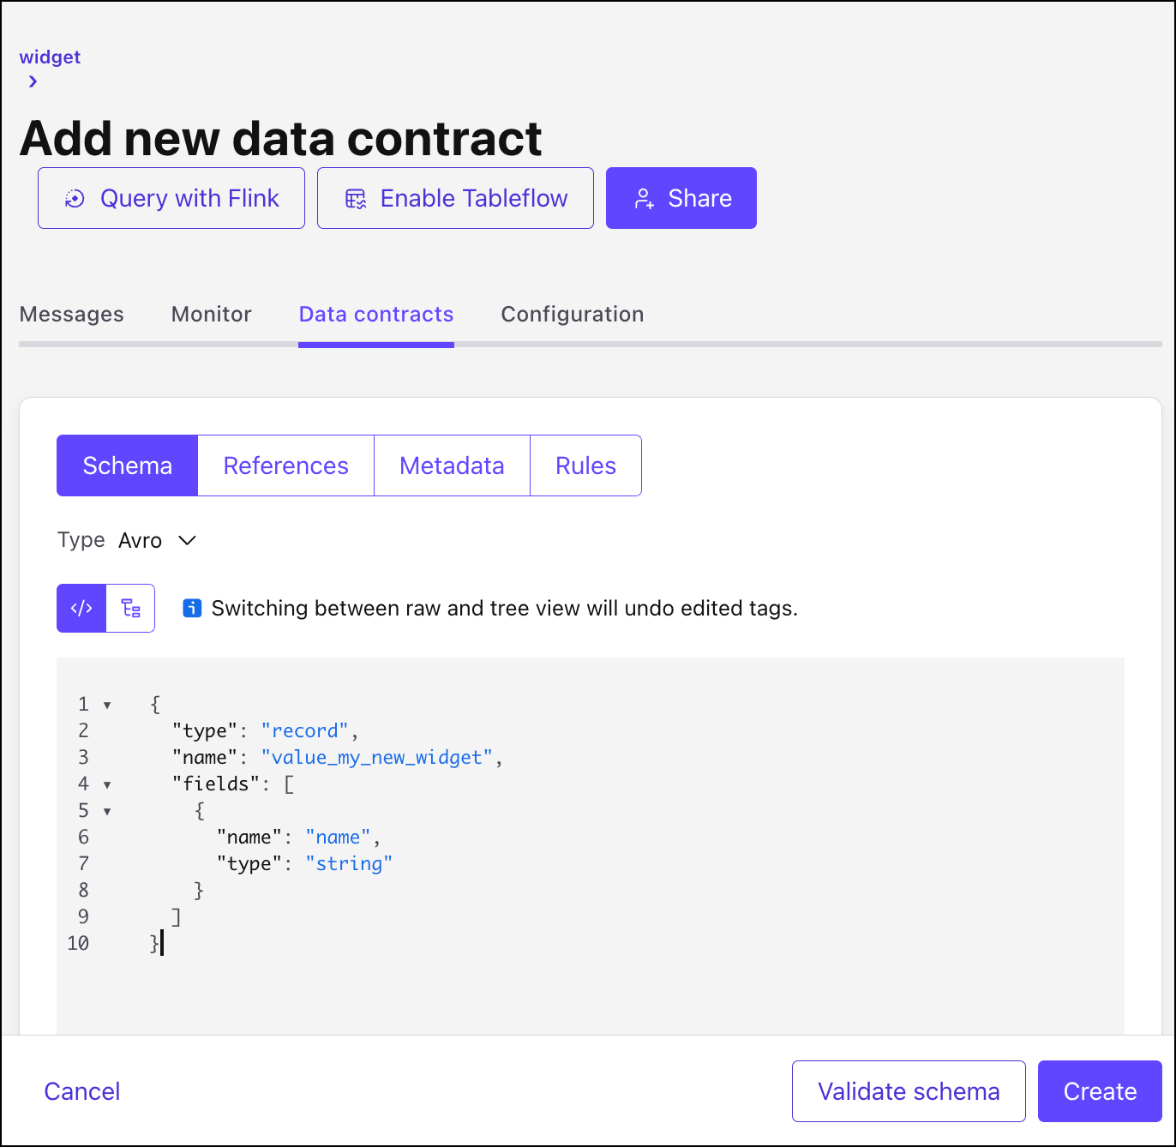1176x1147 pixels.
Task: Select the References segment
Action: pyautogui.click(x=285, y=465)
